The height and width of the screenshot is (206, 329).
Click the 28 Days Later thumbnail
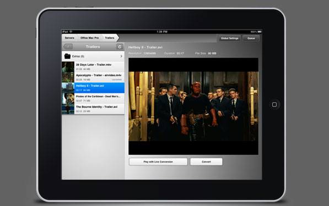click(68, 66)
